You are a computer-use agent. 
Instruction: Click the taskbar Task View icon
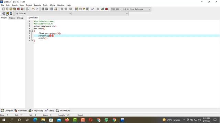27,120
